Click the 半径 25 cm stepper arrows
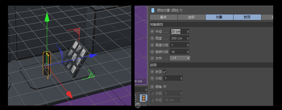 (188, 31)
